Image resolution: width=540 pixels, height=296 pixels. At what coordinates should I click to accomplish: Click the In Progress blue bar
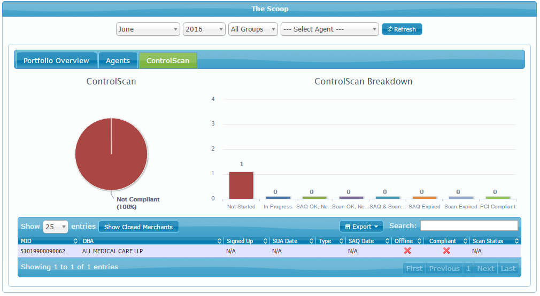pos(278,198)
